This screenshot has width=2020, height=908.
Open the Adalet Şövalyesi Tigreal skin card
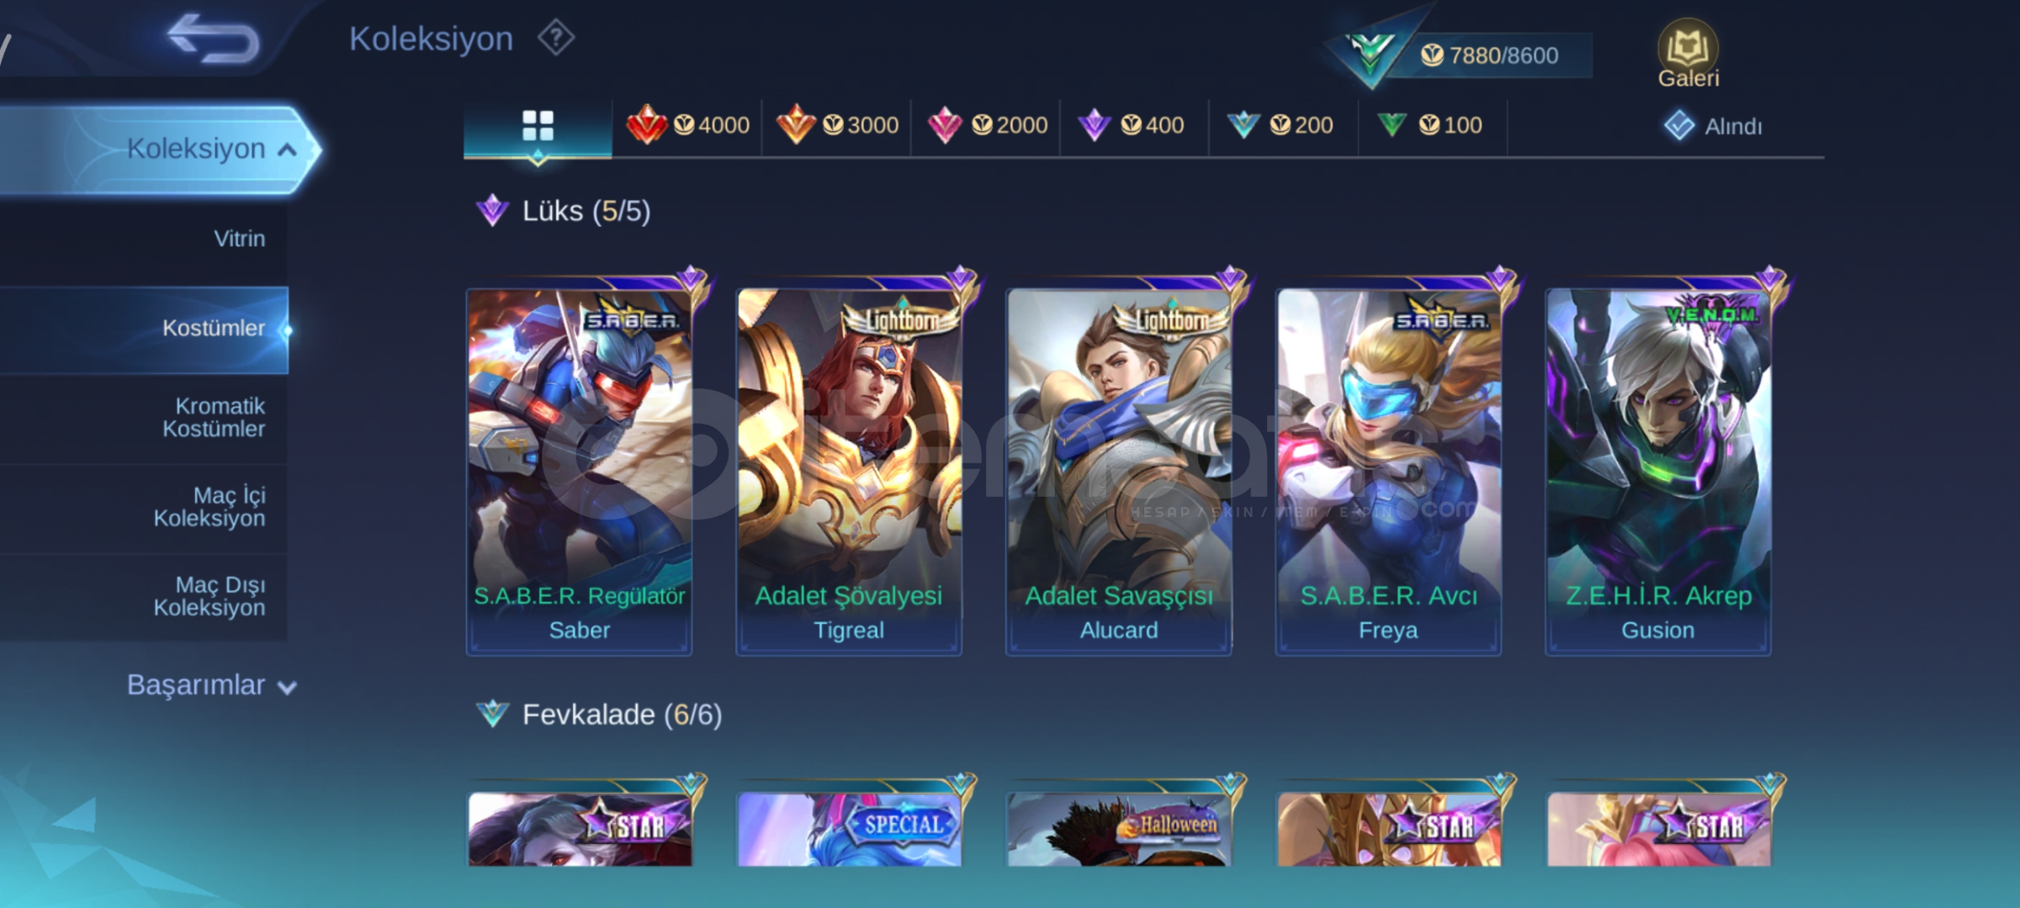(x=849, y=471)
